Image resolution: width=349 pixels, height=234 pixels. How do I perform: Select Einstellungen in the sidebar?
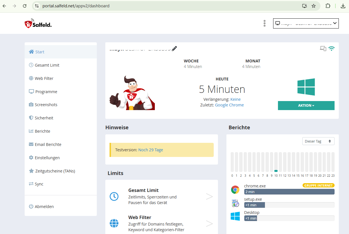[x=47, y=158]
